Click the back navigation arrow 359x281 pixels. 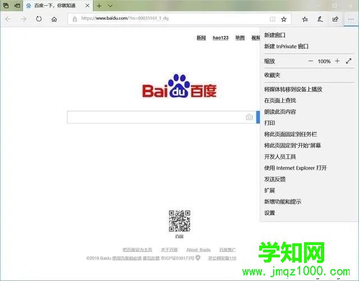(x=8, y=19)
